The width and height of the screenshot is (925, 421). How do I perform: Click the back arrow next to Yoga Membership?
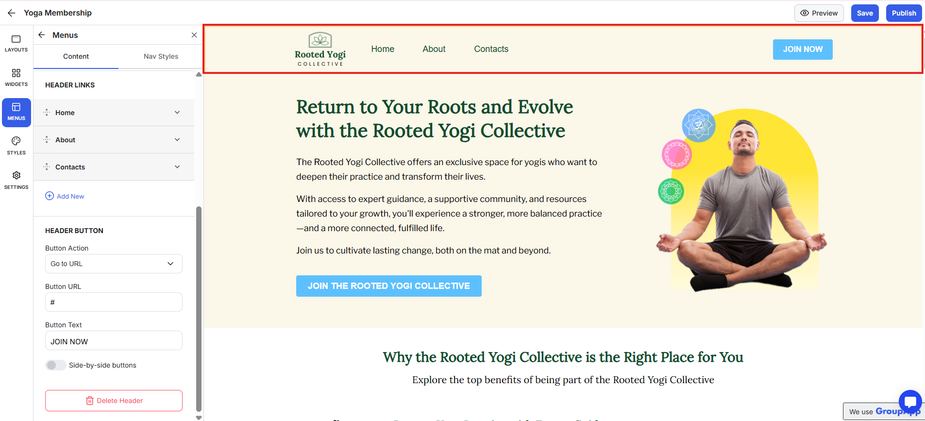12,13
